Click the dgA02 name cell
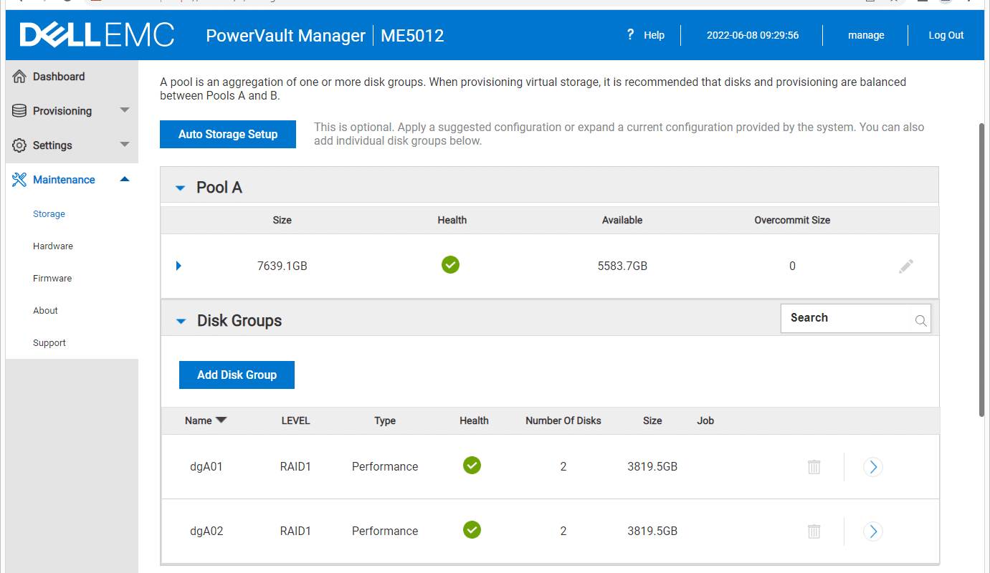The image size is (990, 573). [x=206, y=531]
